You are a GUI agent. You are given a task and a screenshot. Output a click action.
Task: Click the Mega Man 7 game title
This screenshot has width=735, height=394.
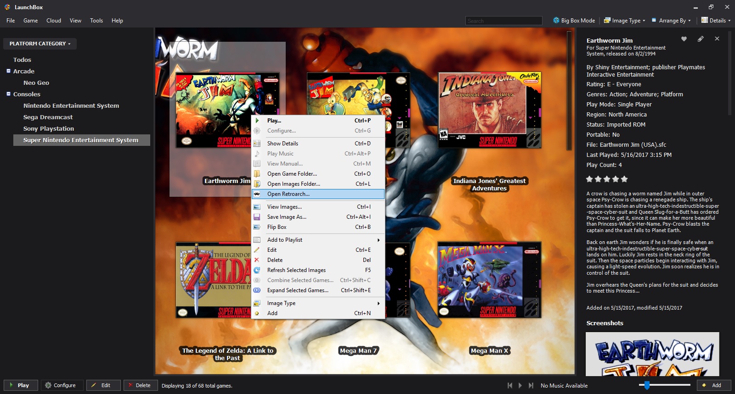[x=358, y=350]
